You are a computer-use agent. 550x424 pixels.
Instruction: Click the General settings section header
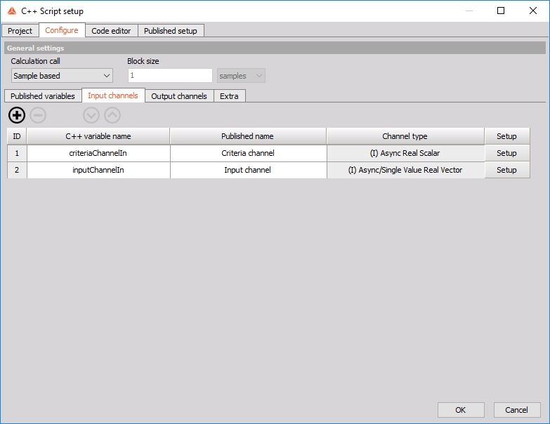coord(275,48)
